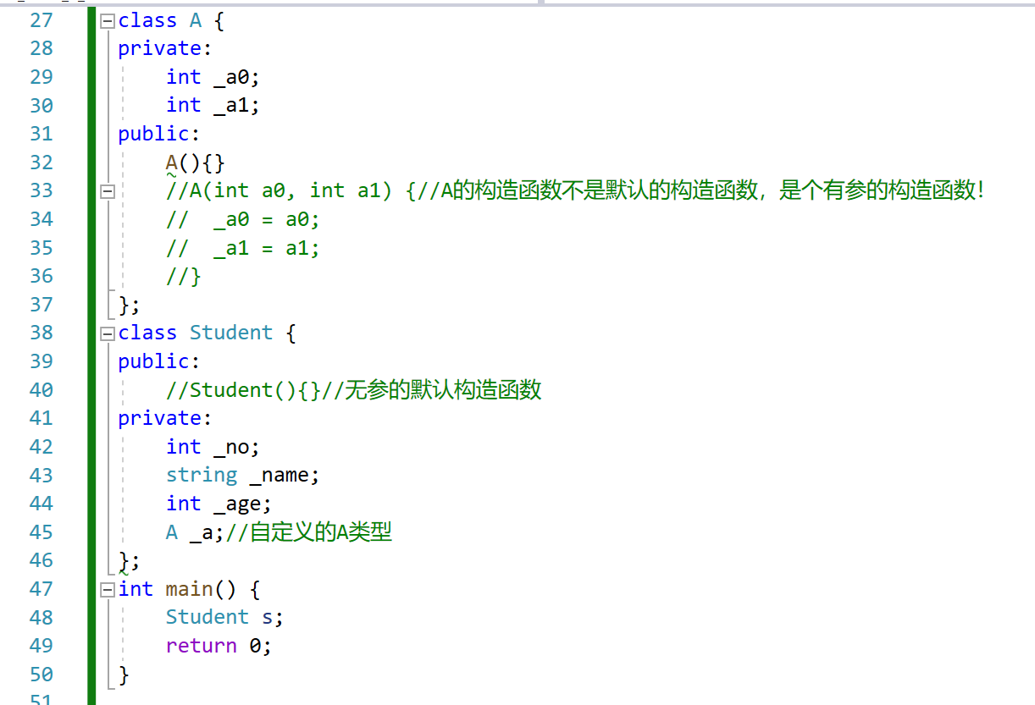The image size is (1035, 705).
Task: Click line number 27 in the gutter
Action: (x=42, y=20)
